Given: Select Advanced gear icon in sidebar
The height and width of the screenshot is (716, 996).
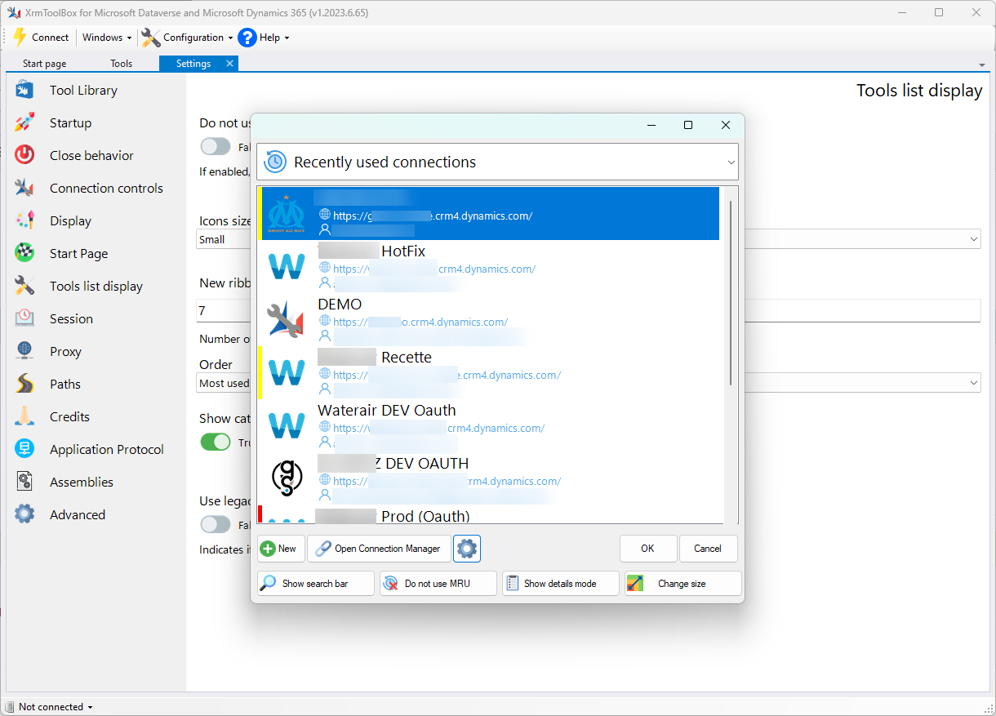Looking at the screenshot, I should pos(24,514).
